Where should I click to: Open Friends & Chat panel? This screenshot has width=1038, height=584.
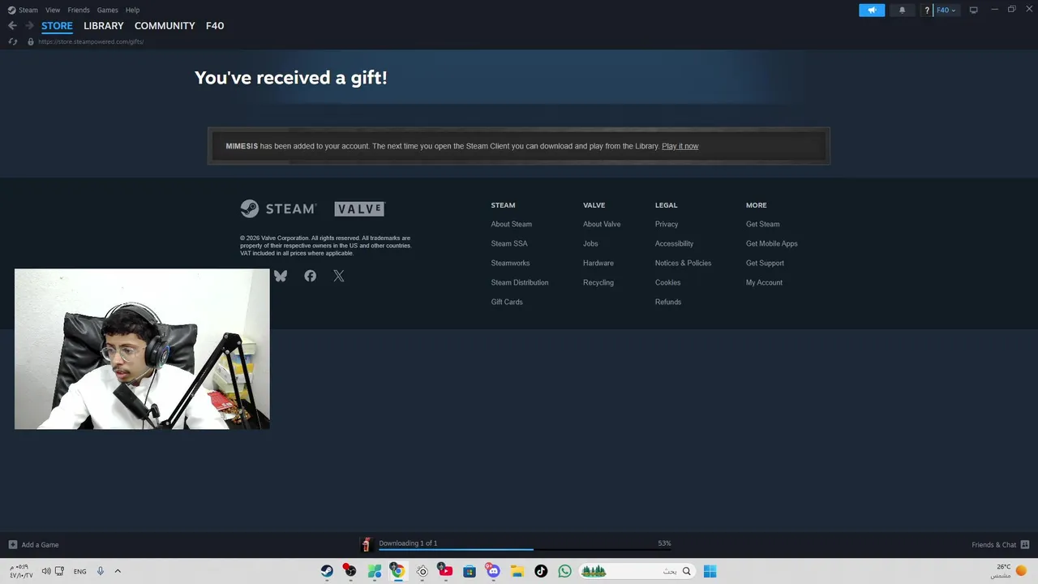point(1001,544)
